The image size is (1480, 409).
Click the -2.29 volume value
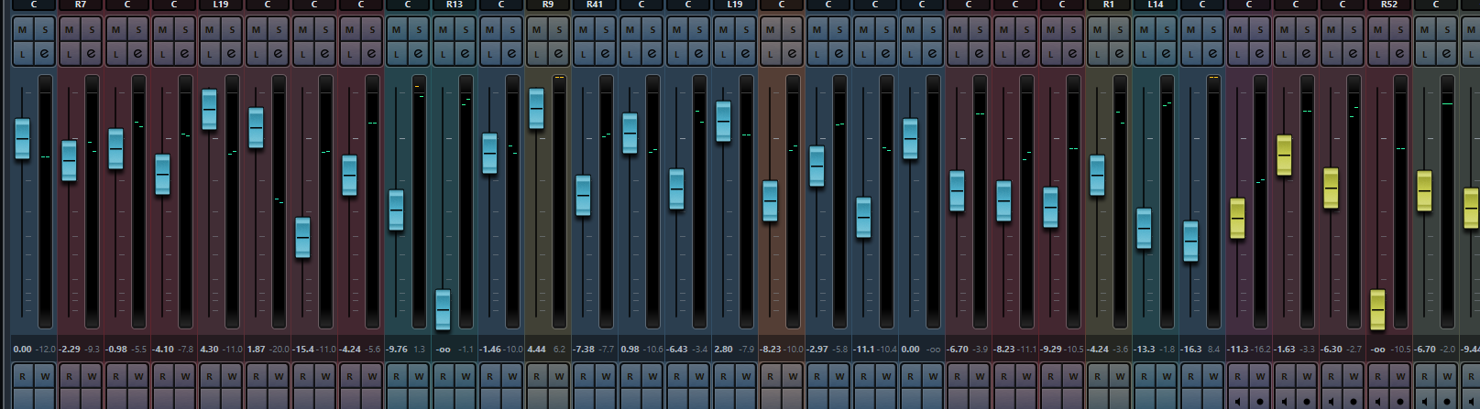70,350
